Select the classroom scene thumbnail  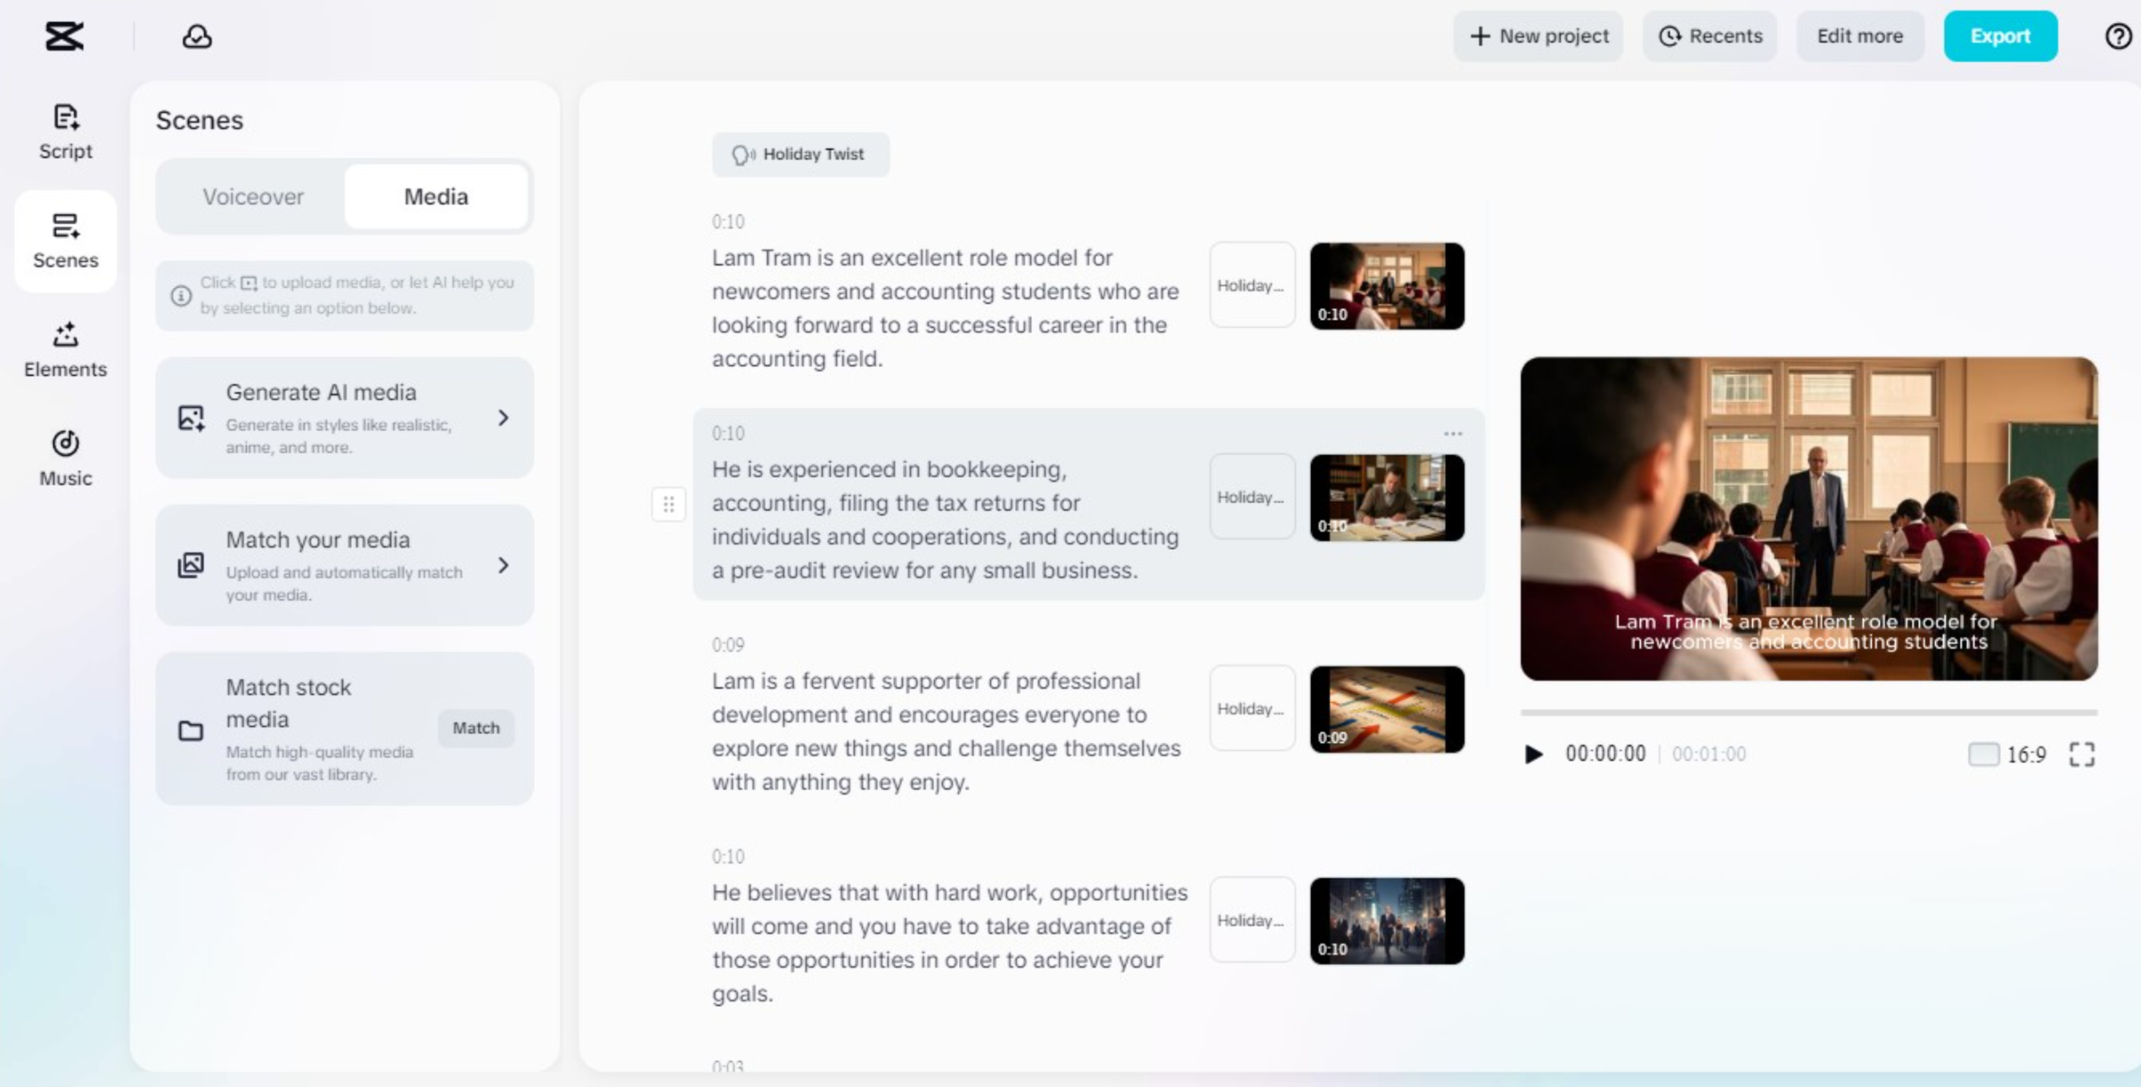click(1386, 285)
